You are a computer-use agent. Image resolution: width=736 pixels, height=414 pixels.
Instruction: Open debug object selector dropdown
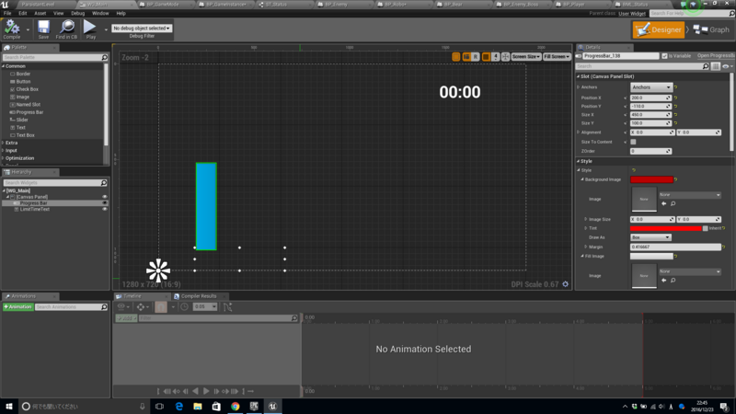pos(142,29)
